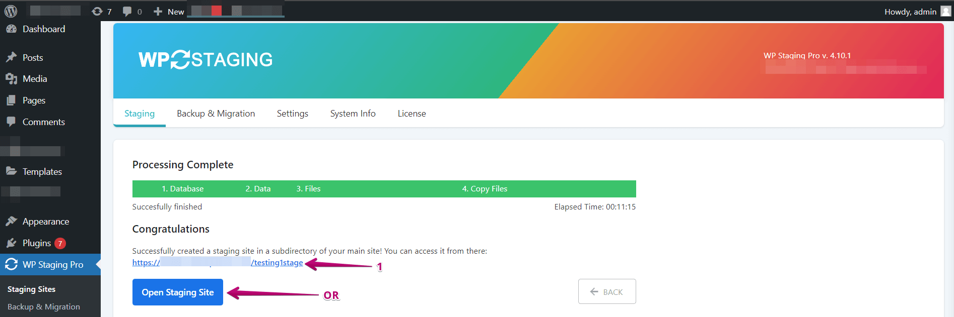
Task: Click the BACK button
Action: [x=606, y=292]
